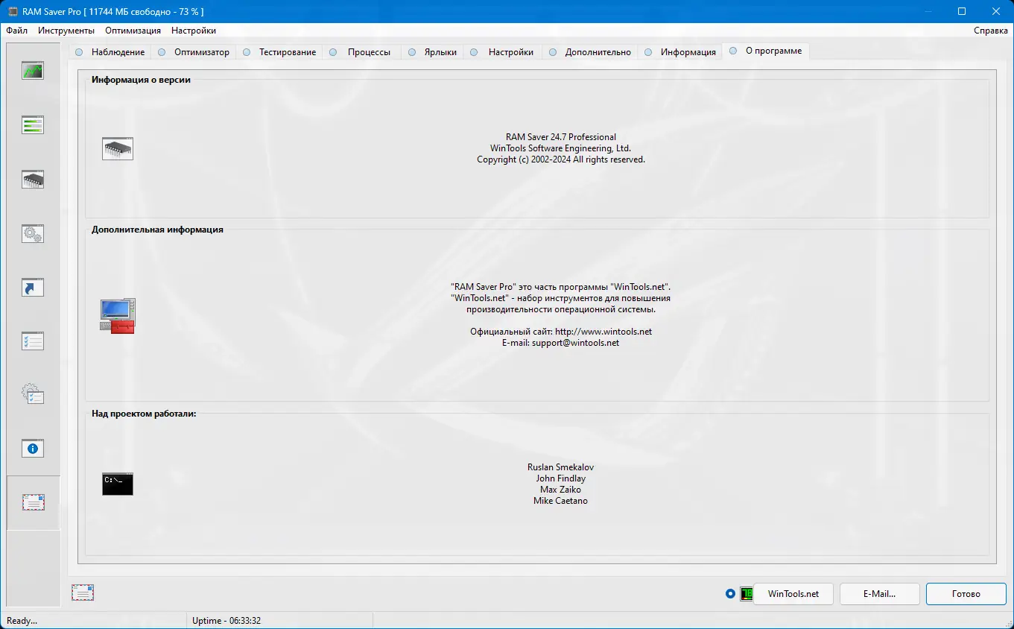The width and height of the screenshot is (1014, 629).
Task: Click the name Mike Caetano
Action: coord(561,501)
